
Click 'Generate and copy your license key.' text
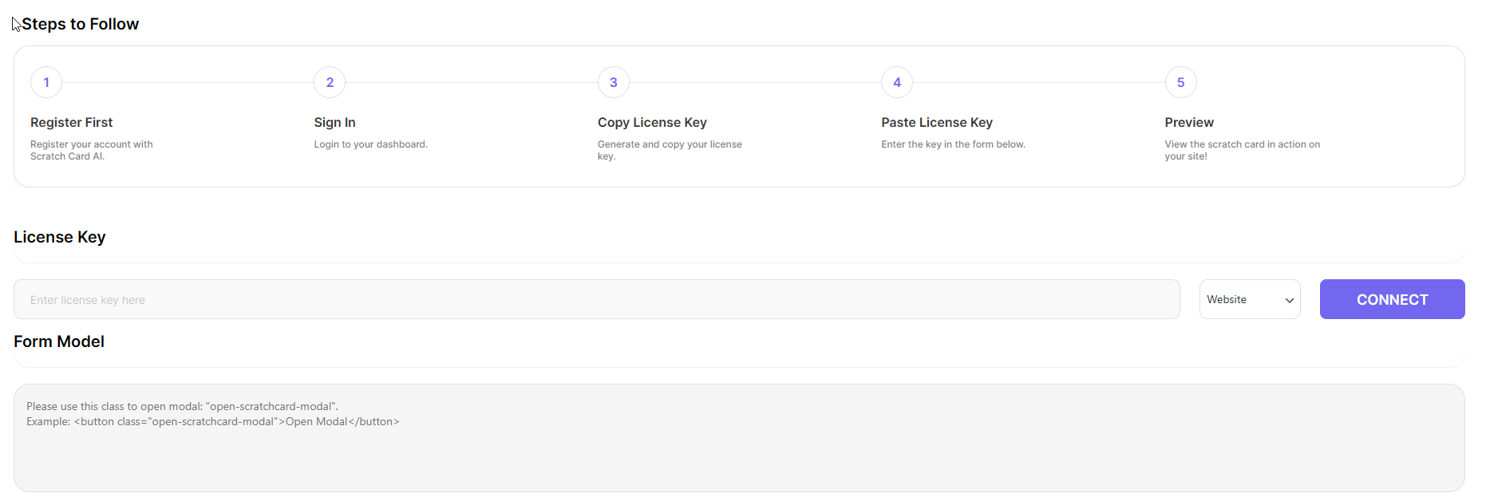[x=670, y=150]
